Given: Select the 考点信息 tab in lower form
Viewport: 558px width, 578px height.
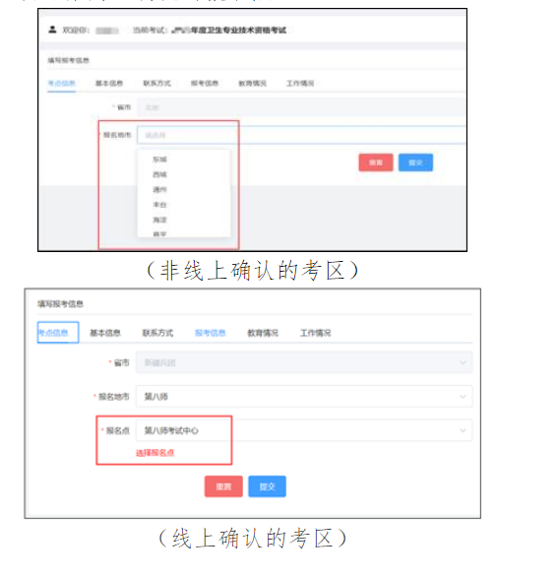Looking at the screenshot, I should point(58,333).
